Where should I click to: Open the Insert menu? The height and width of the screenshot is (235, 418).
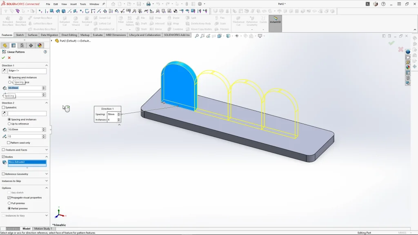coord(73,4)
